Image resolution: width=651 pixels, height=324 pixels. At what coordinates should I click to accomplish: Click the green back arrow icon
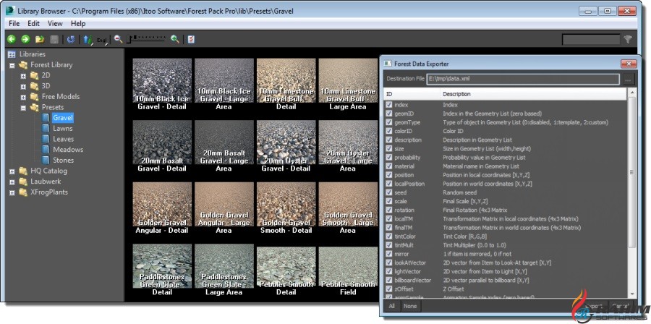[12, 39]
